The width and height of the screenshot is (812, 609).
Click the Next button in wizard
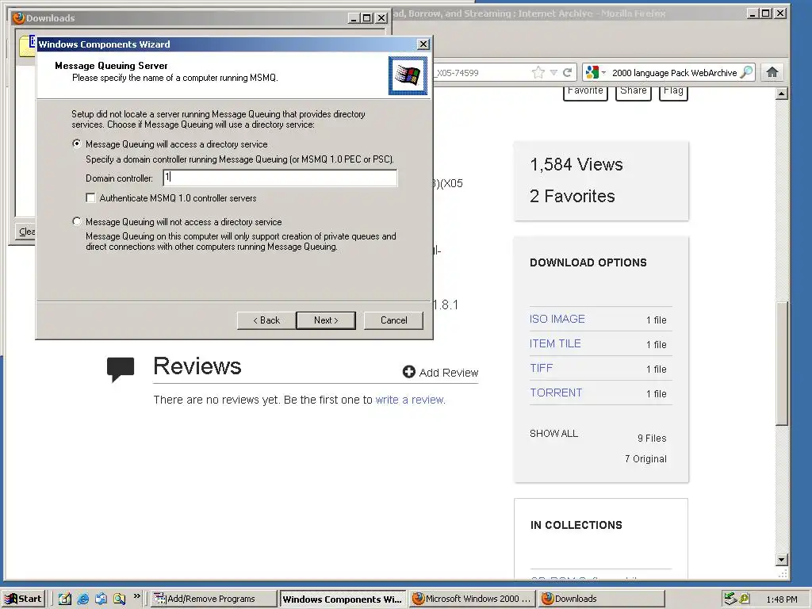pos(326,320)
